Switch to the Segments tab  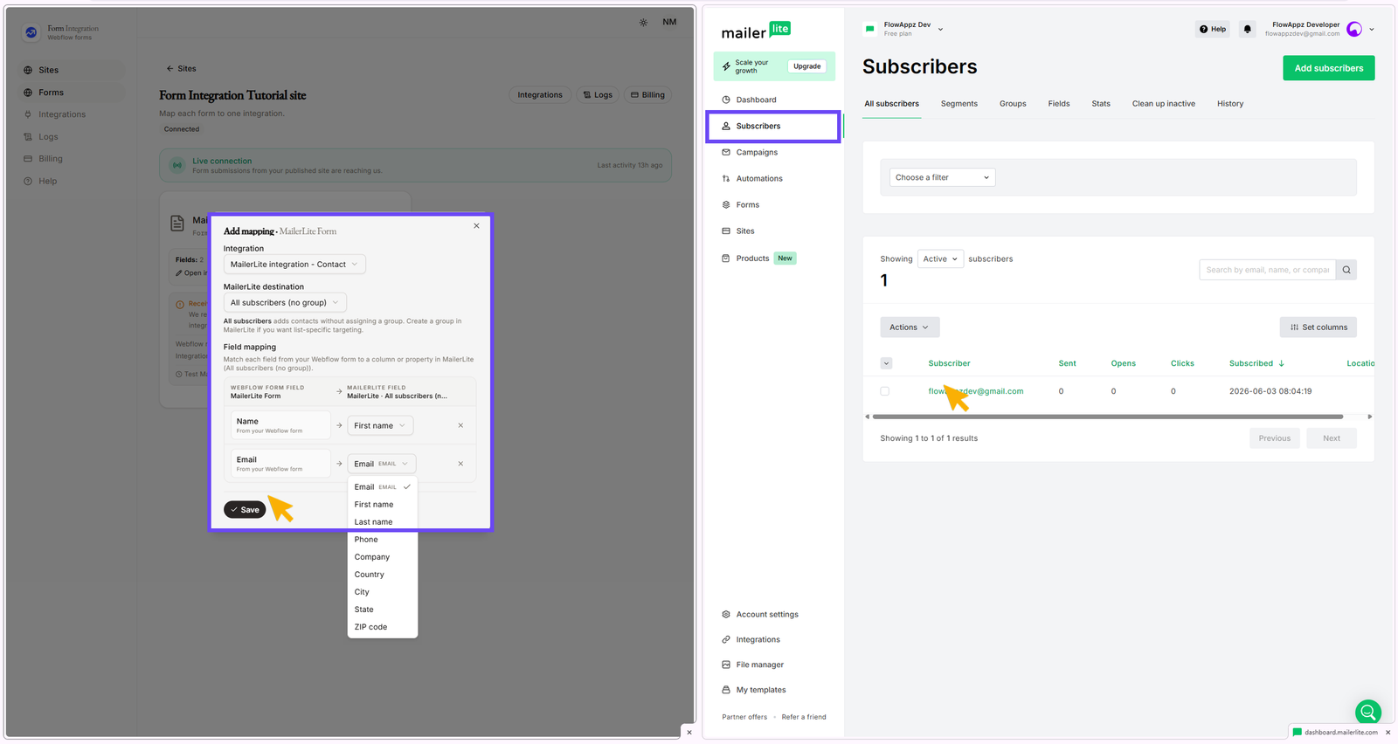pos(959,104)
